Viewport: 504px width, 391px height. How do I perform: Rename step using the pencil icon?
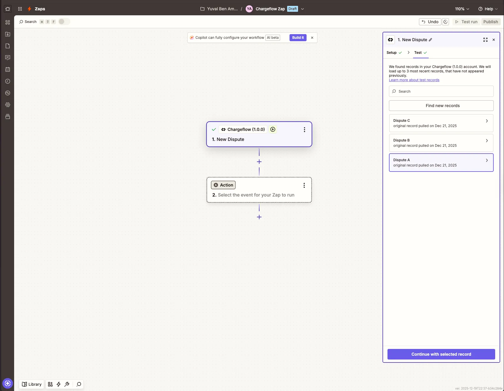click(430, 40)
